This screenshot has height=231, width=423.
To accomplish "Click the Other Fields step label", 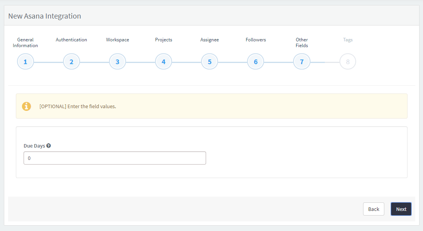I will (302, 42).
